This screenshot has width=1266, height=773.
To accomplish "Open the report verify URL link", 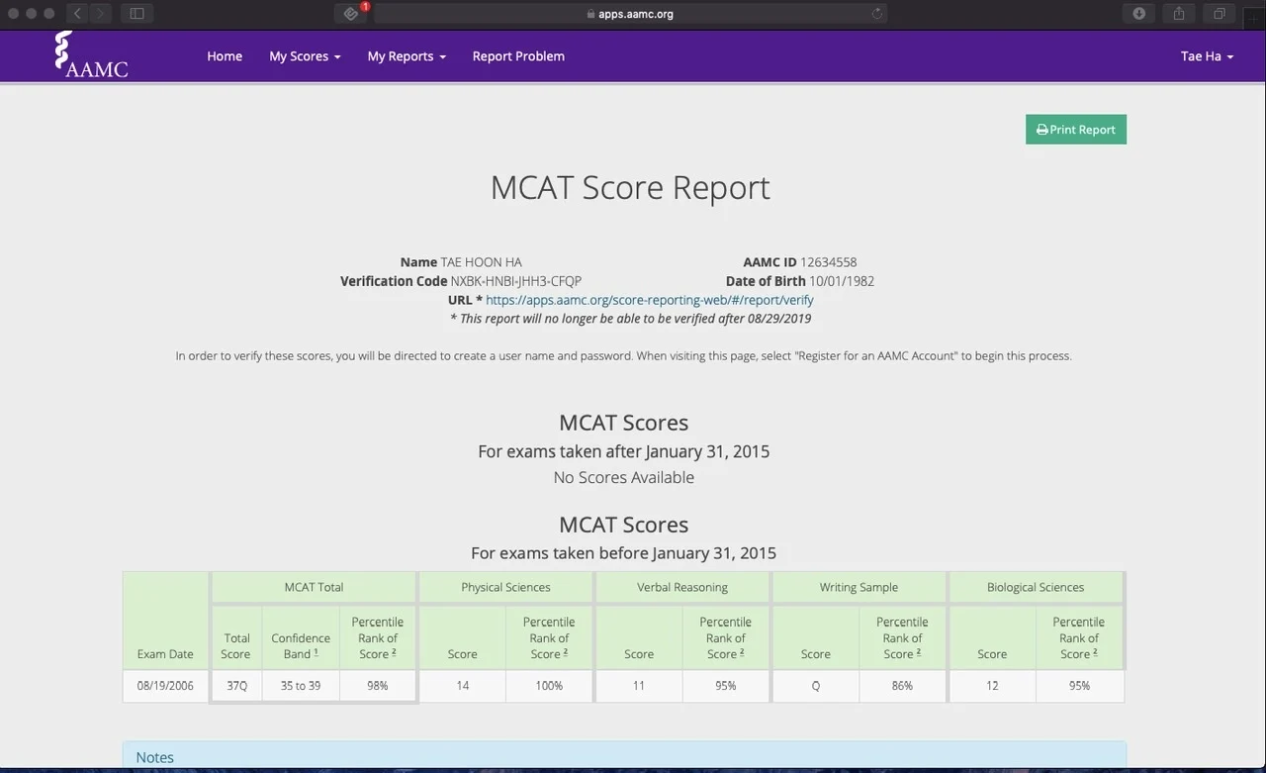I will tap(650, 300).
